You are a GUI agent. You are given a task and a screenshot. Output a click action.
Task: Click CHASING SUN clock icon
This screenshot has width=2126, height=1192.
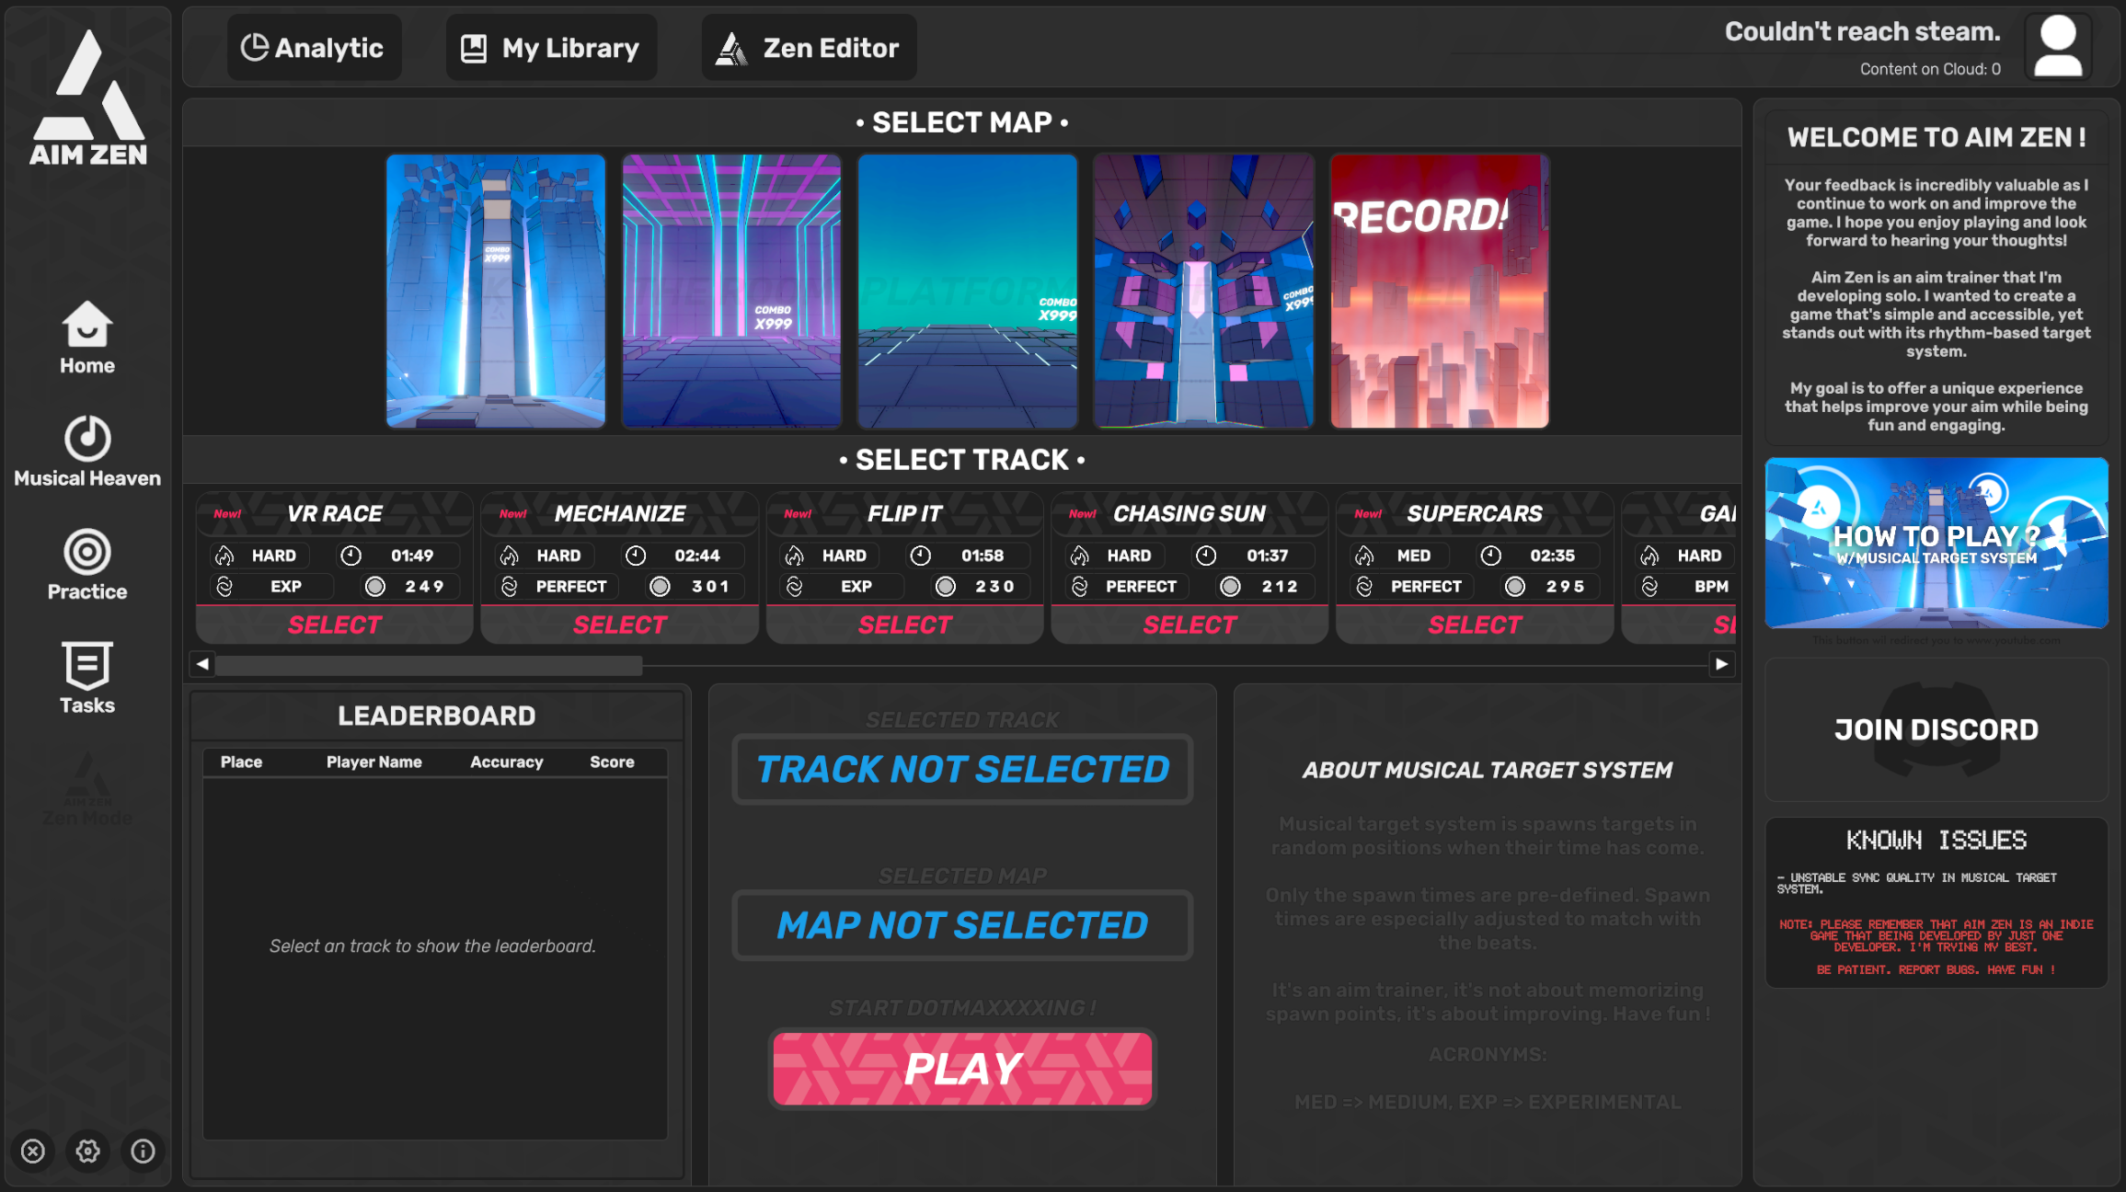click(x=1206, y=556)
